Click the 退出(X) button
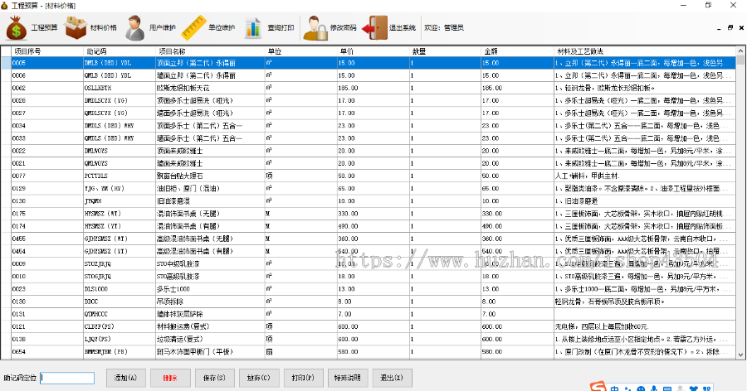The image size is (747, 391). pyautogui.click(x=392, y=378)
